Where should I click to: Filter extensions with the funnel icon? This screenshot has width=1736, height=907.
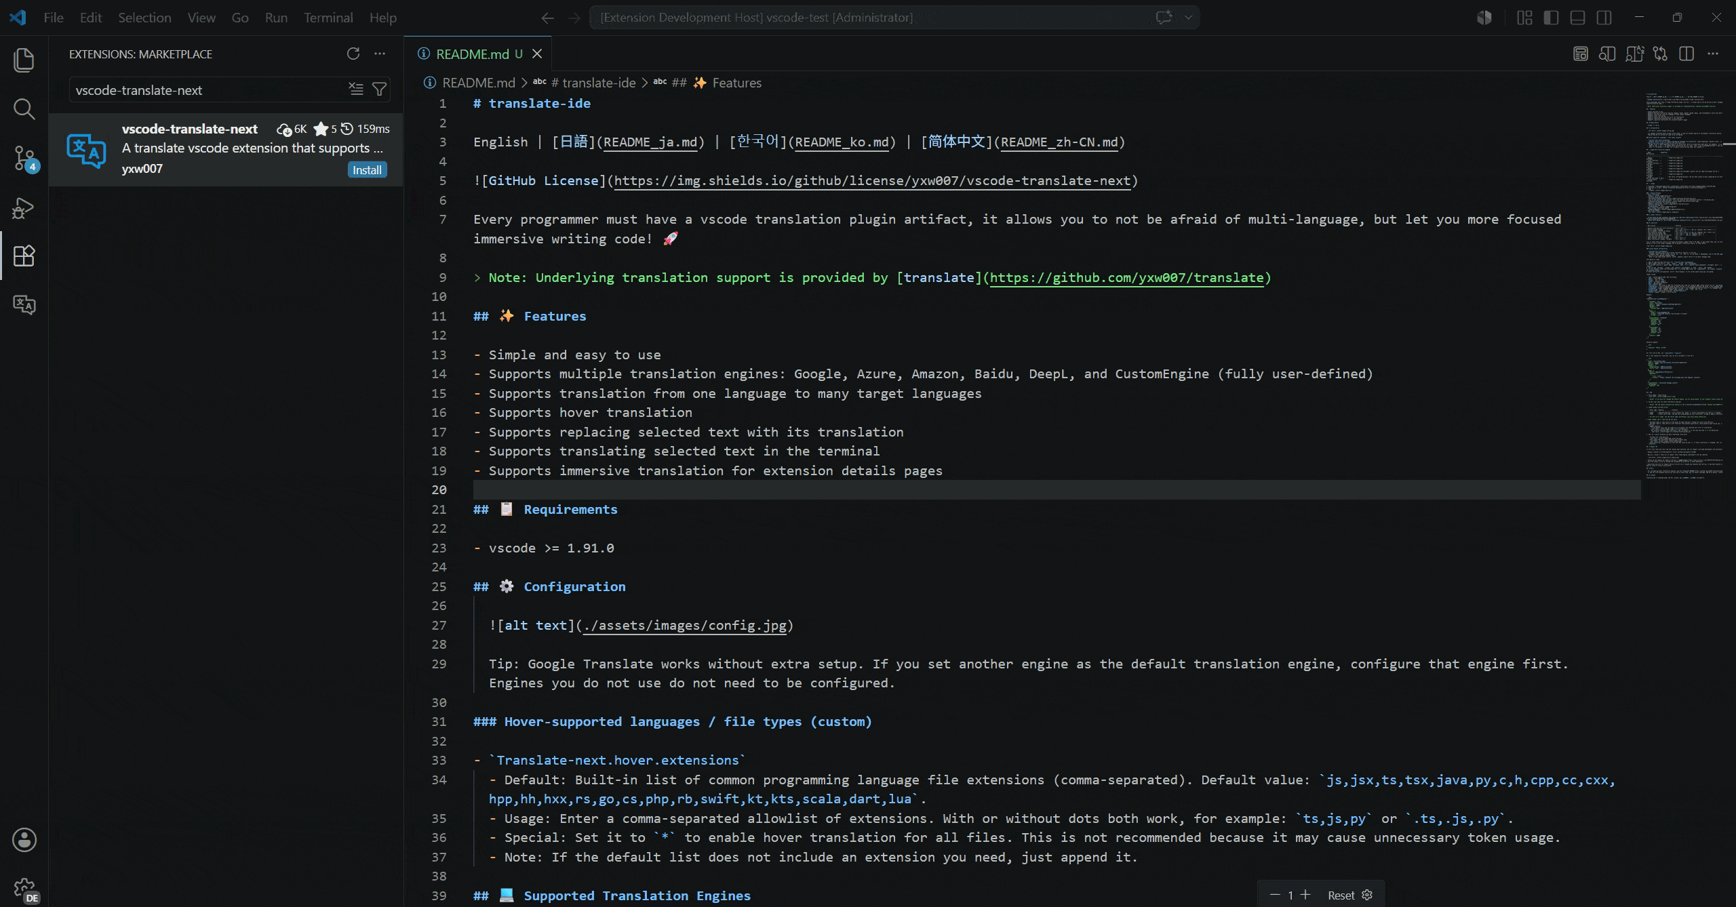pyautogui.click(x=380, y=89)
